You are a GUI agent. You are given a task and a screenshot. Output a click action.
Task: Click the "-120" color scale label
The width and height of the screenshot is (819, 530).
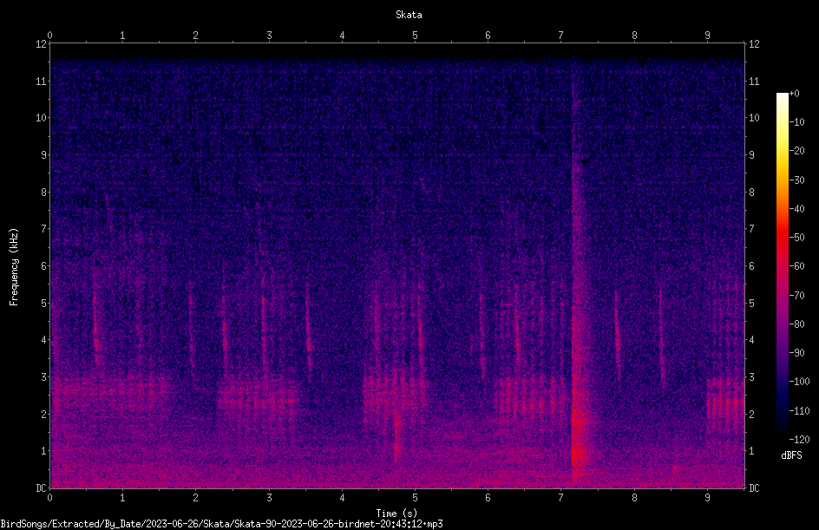tap(799, 440)
